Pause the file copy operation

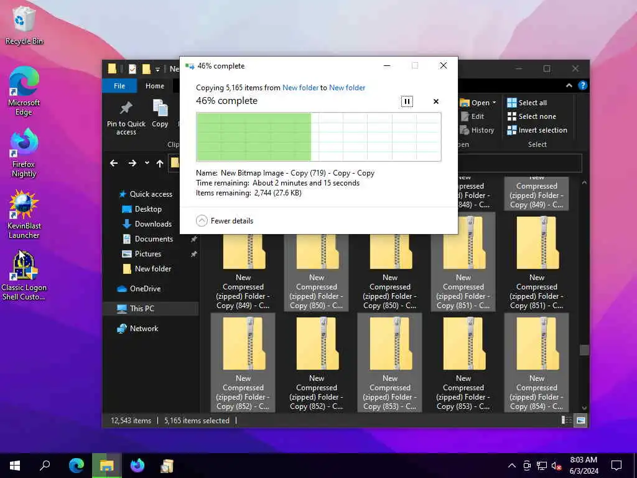[x=407, y=101]
